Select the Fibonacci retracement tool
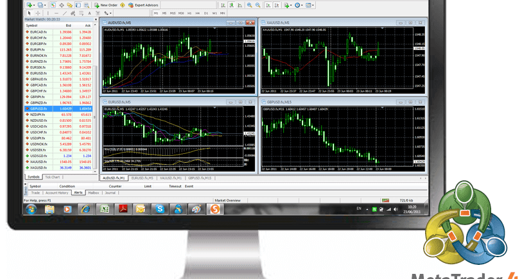 (82, 13)
